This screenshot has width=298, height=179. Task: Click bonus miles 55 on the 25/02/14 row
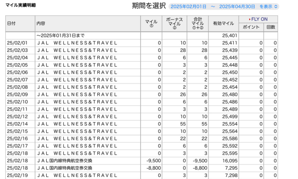[x=183, y=124]
